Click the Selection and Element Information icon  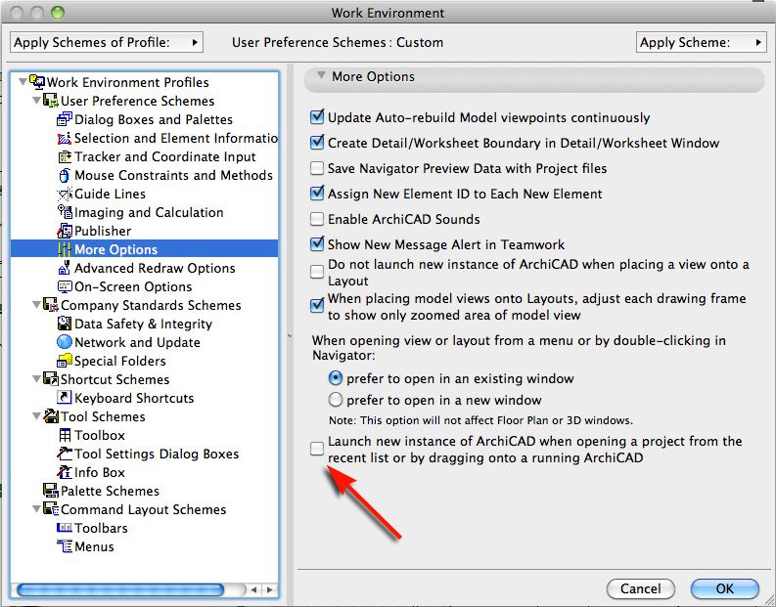[x=65, y=138]
